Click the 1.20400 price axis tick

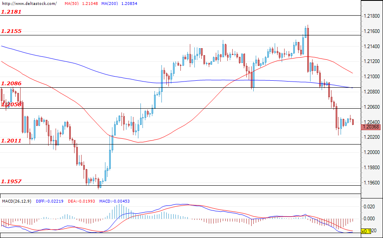371,122
